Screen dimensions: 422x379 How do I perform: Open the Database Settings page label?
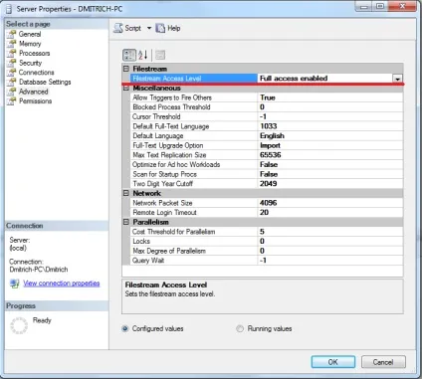pos(45,82)
